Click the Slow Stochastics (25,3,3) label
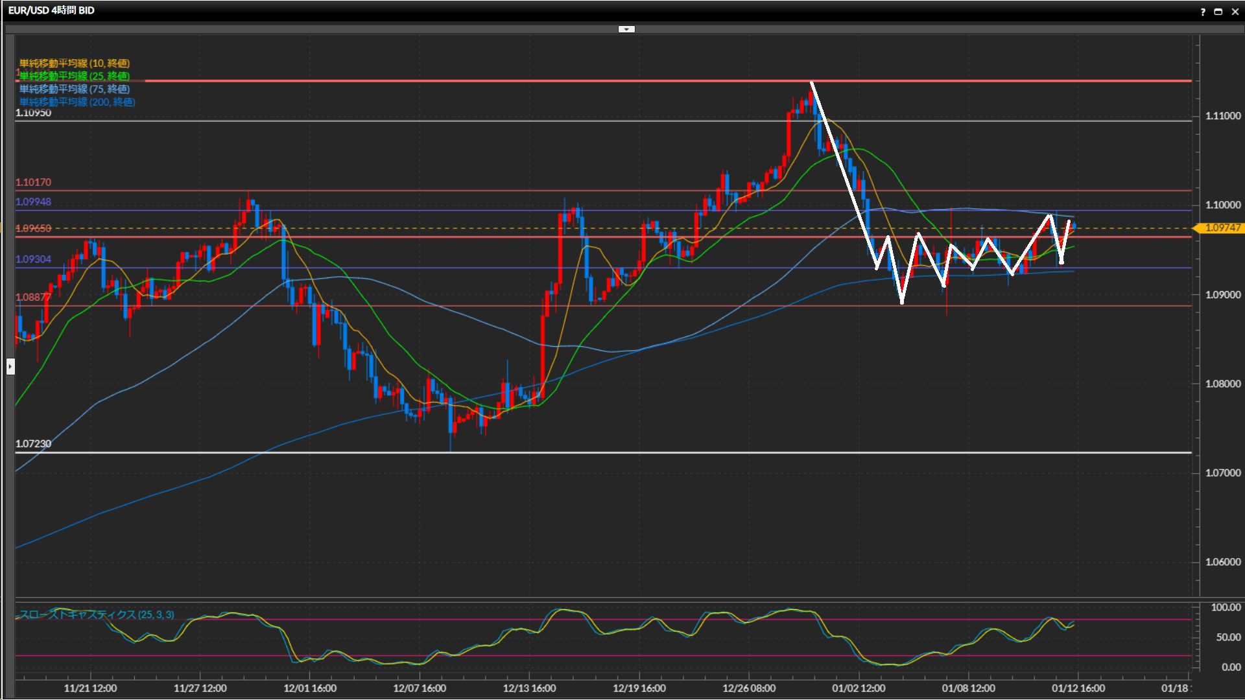The width and height of the screenshot is (1245, 700). click(x=96, y=614)
